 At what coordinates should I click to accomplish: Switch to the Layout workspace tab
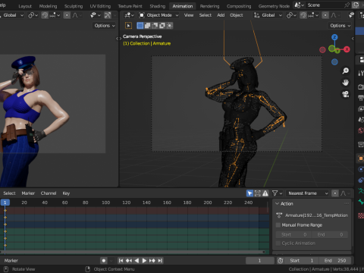(25, 6)
